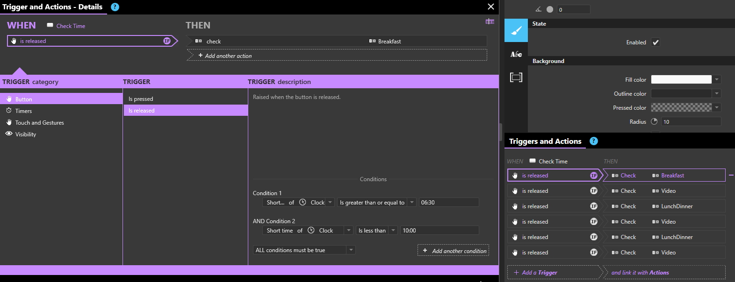735x282 pixels.
Task: Click the clock icon in Condition 1
Action: [x=303, y=202]
